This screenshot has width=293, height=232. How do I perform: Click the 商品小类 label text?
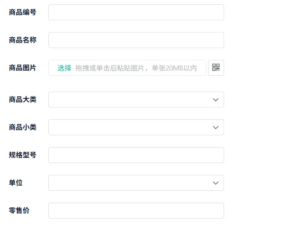pos(23,127)
